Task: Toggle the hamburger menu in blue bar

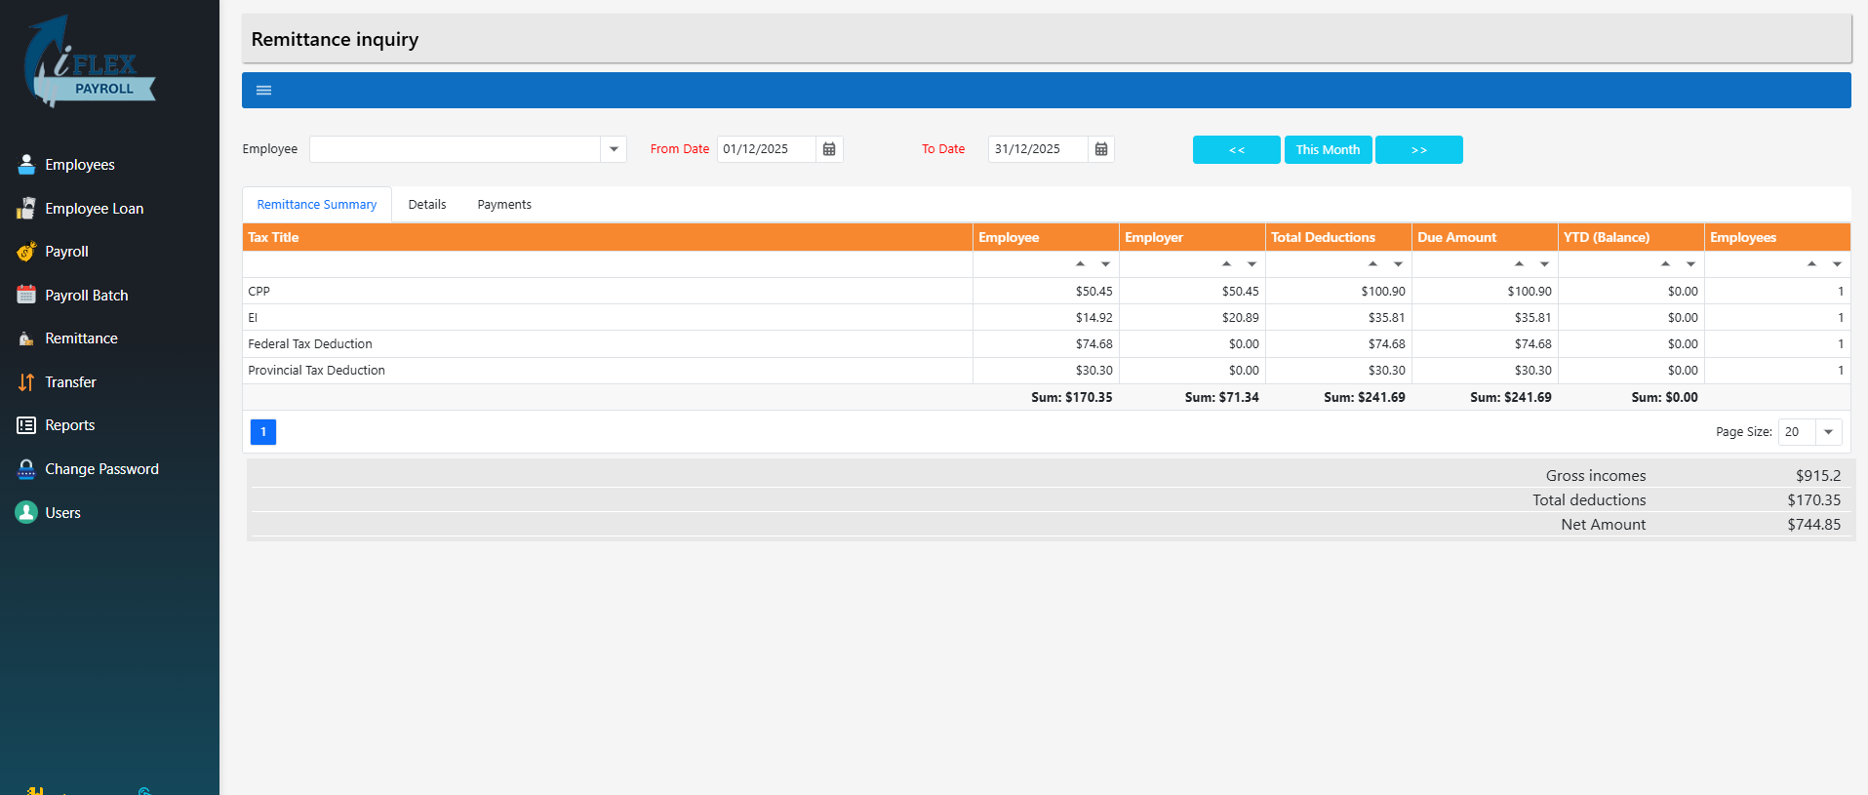Action: [263, 90]
